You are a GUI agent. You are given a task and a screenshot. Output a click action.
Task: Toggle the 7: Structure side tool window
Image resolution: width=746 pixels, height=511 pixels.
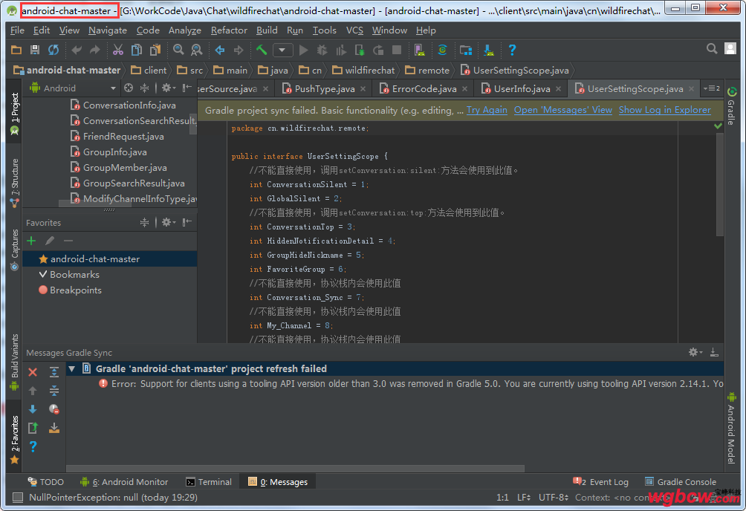pos(14,183)
